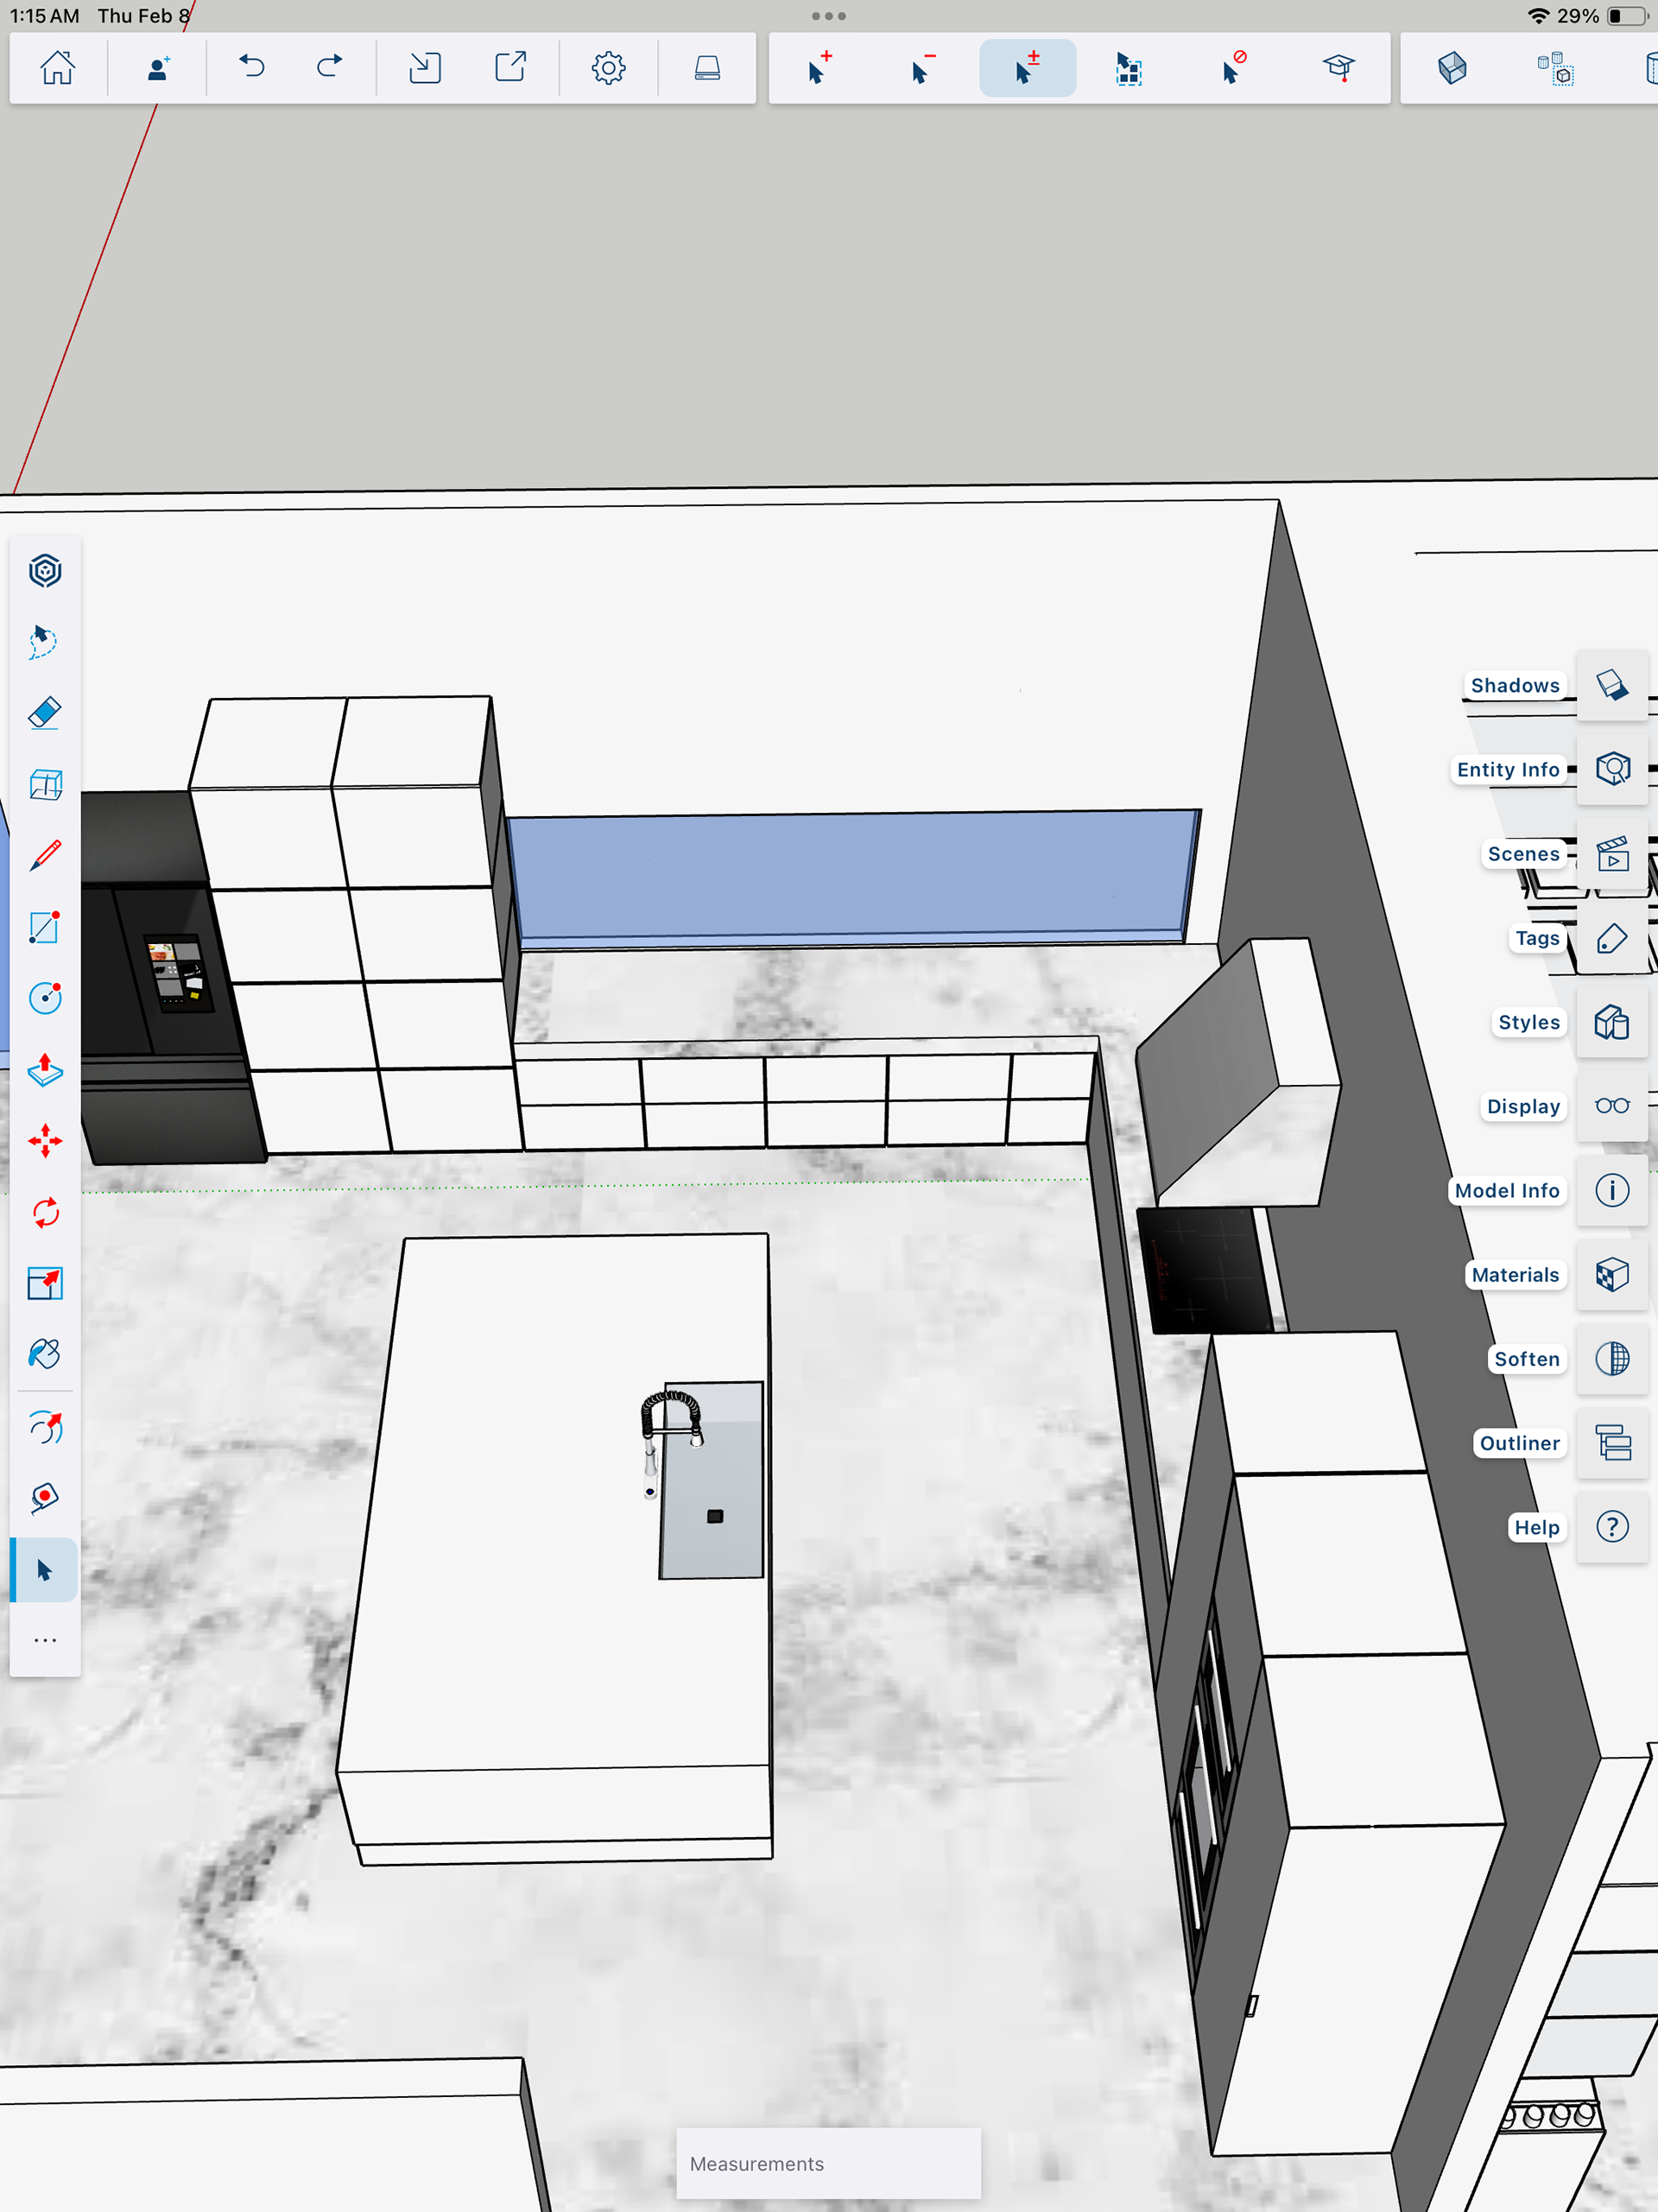
Task: Toggle add/subtract selection cursor mode
Action: [1027, 68]
